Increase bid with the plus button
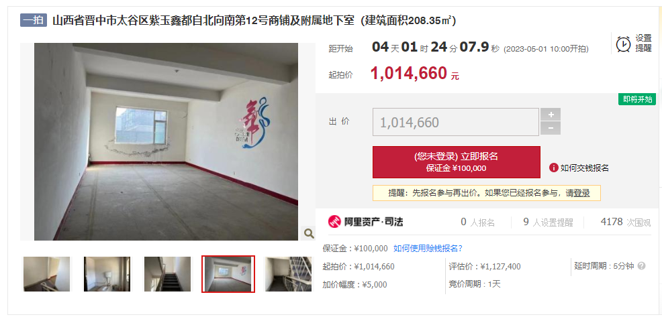 (x=551, y=115)
